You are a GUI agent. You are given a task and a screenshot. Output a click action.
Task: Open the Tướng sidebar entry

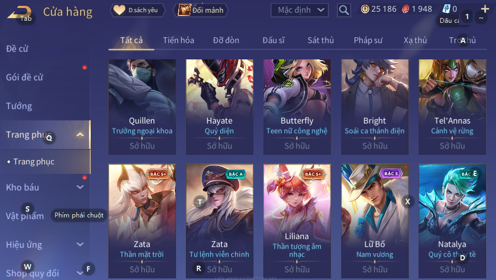tap(19, 106)
